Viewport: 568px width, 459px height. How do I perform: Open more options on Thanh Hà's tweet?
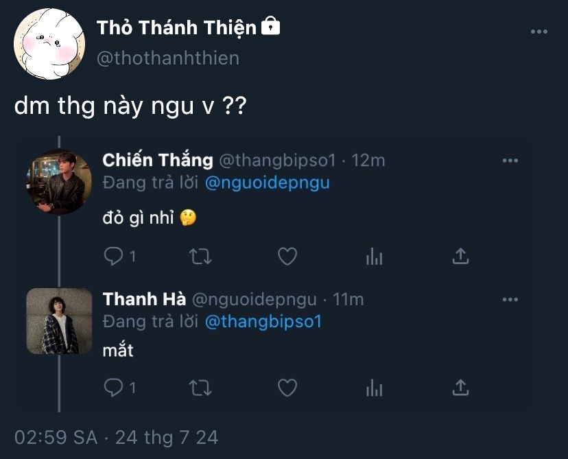tap(510, 300)
